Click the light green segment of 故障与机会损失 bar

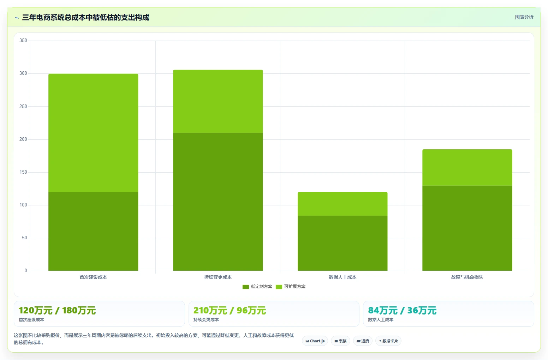467,167
